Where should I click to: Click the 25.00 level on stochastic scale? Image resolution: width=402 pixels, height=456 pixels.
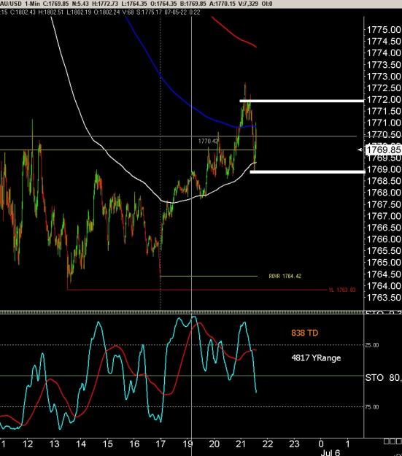[x=372, y=345]
